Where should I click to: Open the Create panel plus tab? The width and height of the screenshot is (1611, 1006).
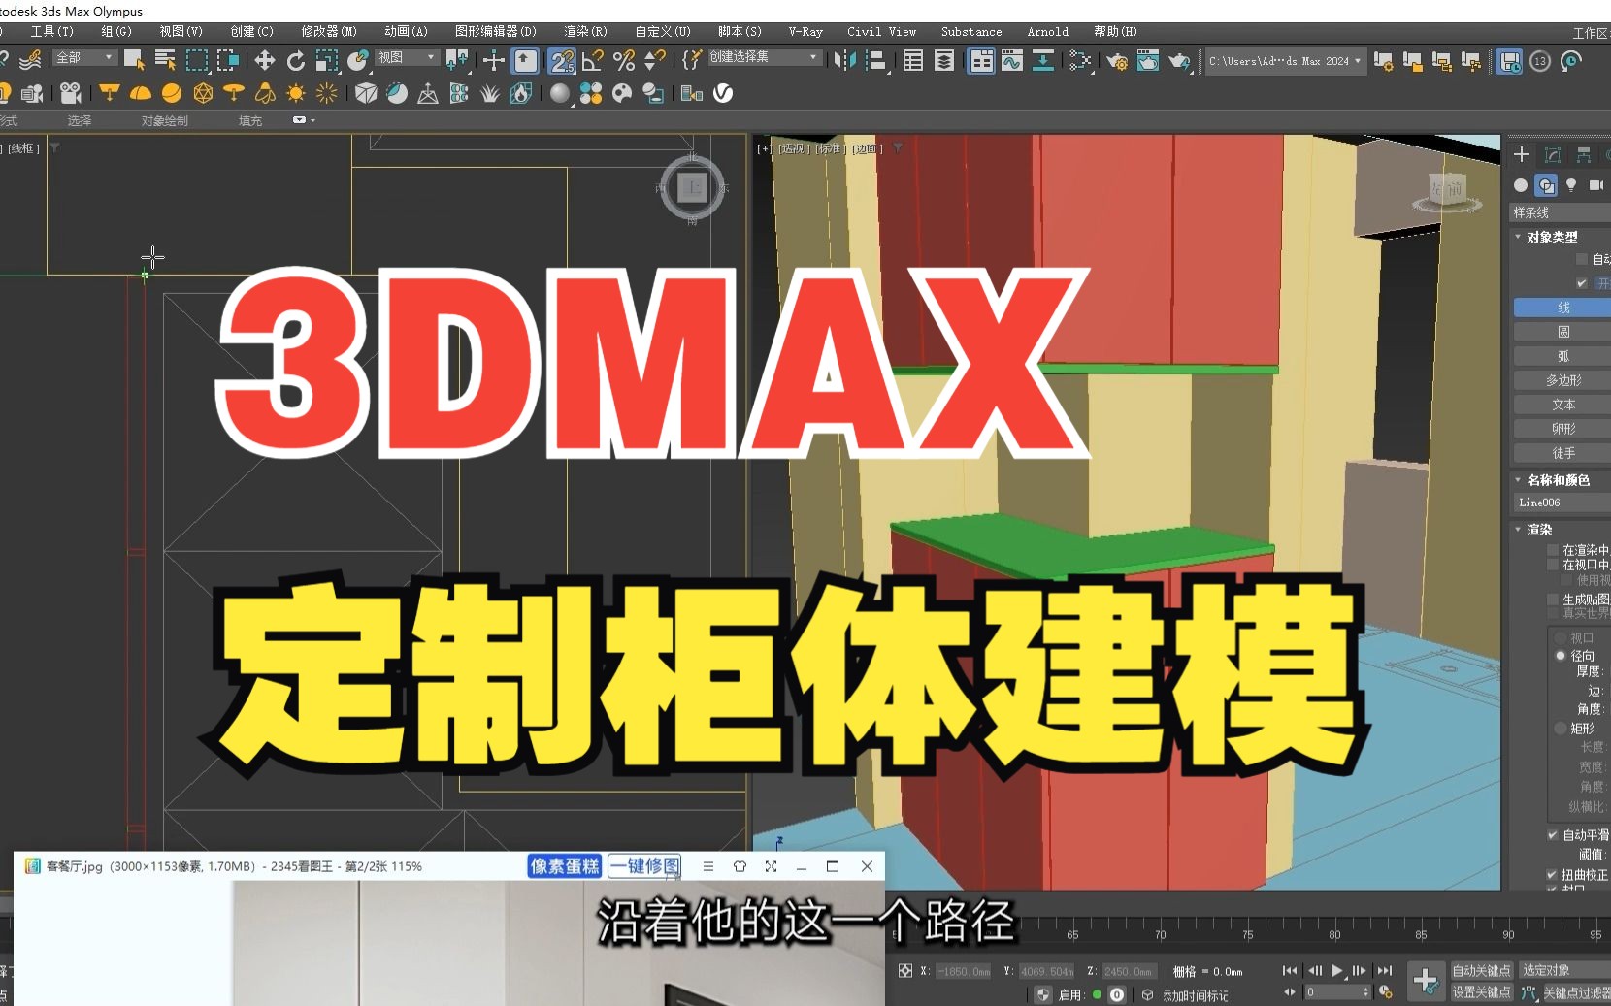point(1522,154)
